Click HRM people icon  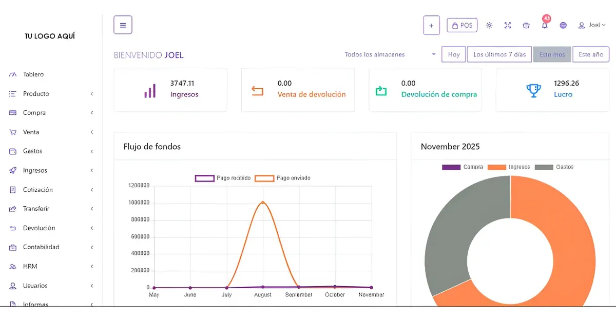click(x=13, y=267)
